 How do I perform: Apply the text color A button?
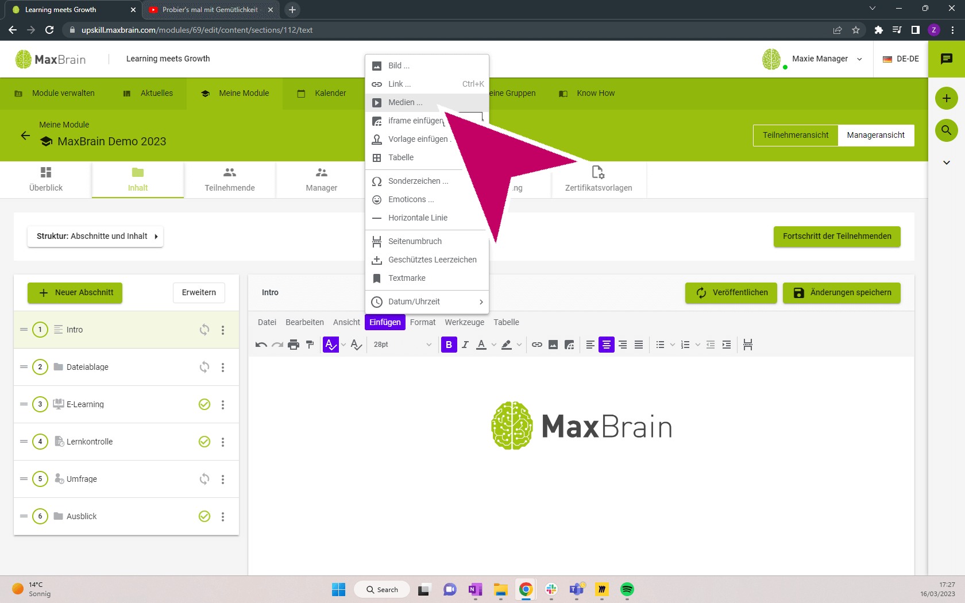(481, 345)
